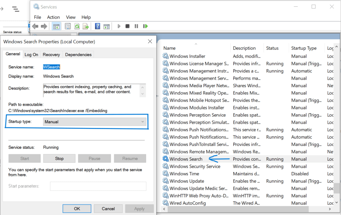Open the Dependencies tab
Screen dimensions: 341x215
click(78, 55)
